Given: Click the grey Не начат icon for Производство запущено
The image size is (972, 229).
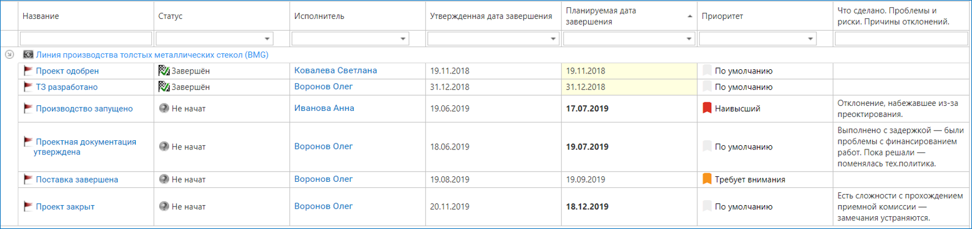Looking at the screenshot, I should click(x=163, y=108).
